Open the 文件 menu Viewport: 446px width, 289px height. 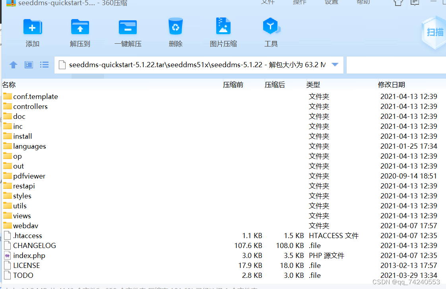(x=268, y=2)
